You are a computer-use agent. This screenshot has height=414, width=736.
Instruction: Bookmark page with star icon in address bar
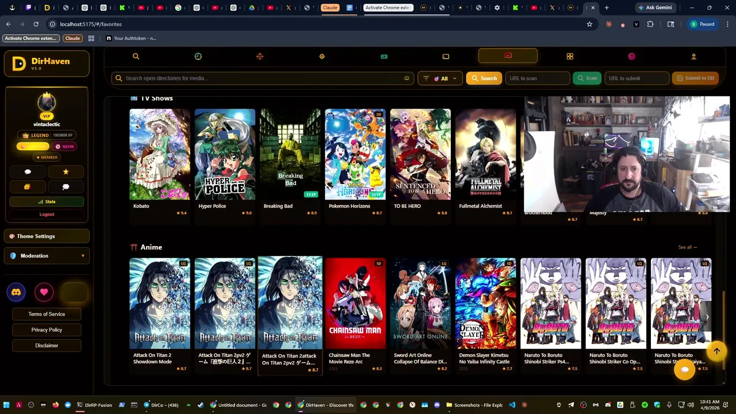(x=589, y=24)
